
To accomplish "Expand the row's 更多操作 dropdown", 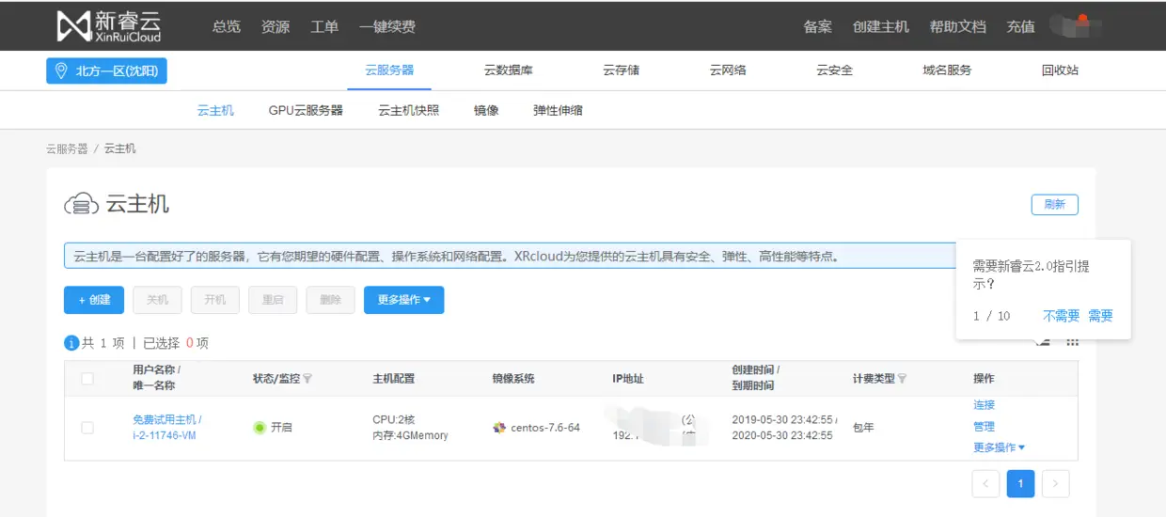I will coord(999,448).
